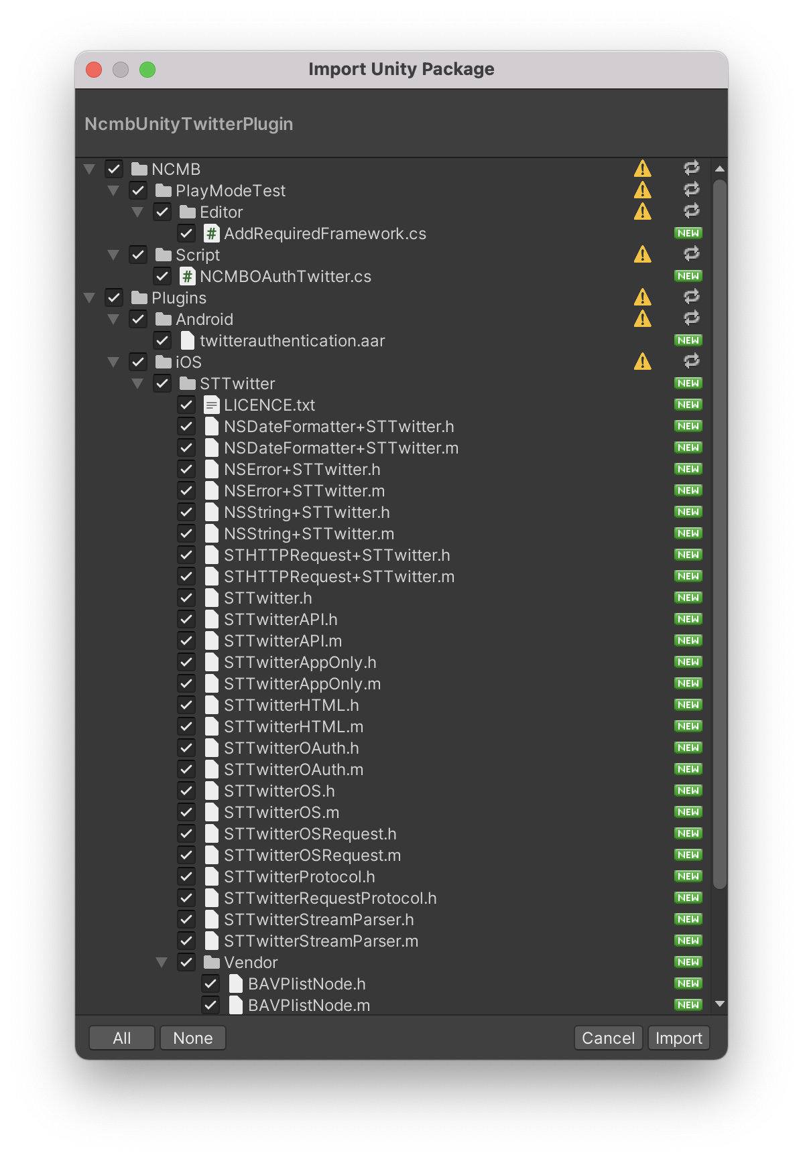803x1159 pixels.
Task: Click the C# script icon of AddRequiredFramework.cs
Action: [x=211, y=233]
